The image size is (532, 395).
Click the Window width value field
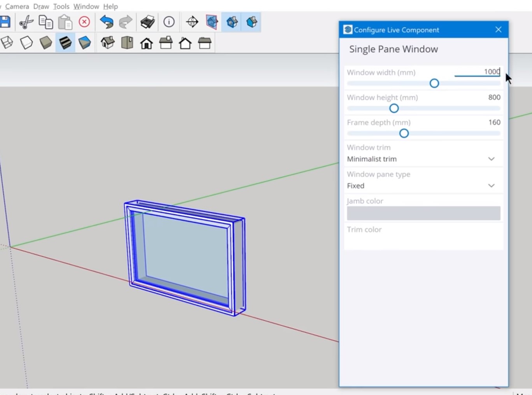click(477, 72)
